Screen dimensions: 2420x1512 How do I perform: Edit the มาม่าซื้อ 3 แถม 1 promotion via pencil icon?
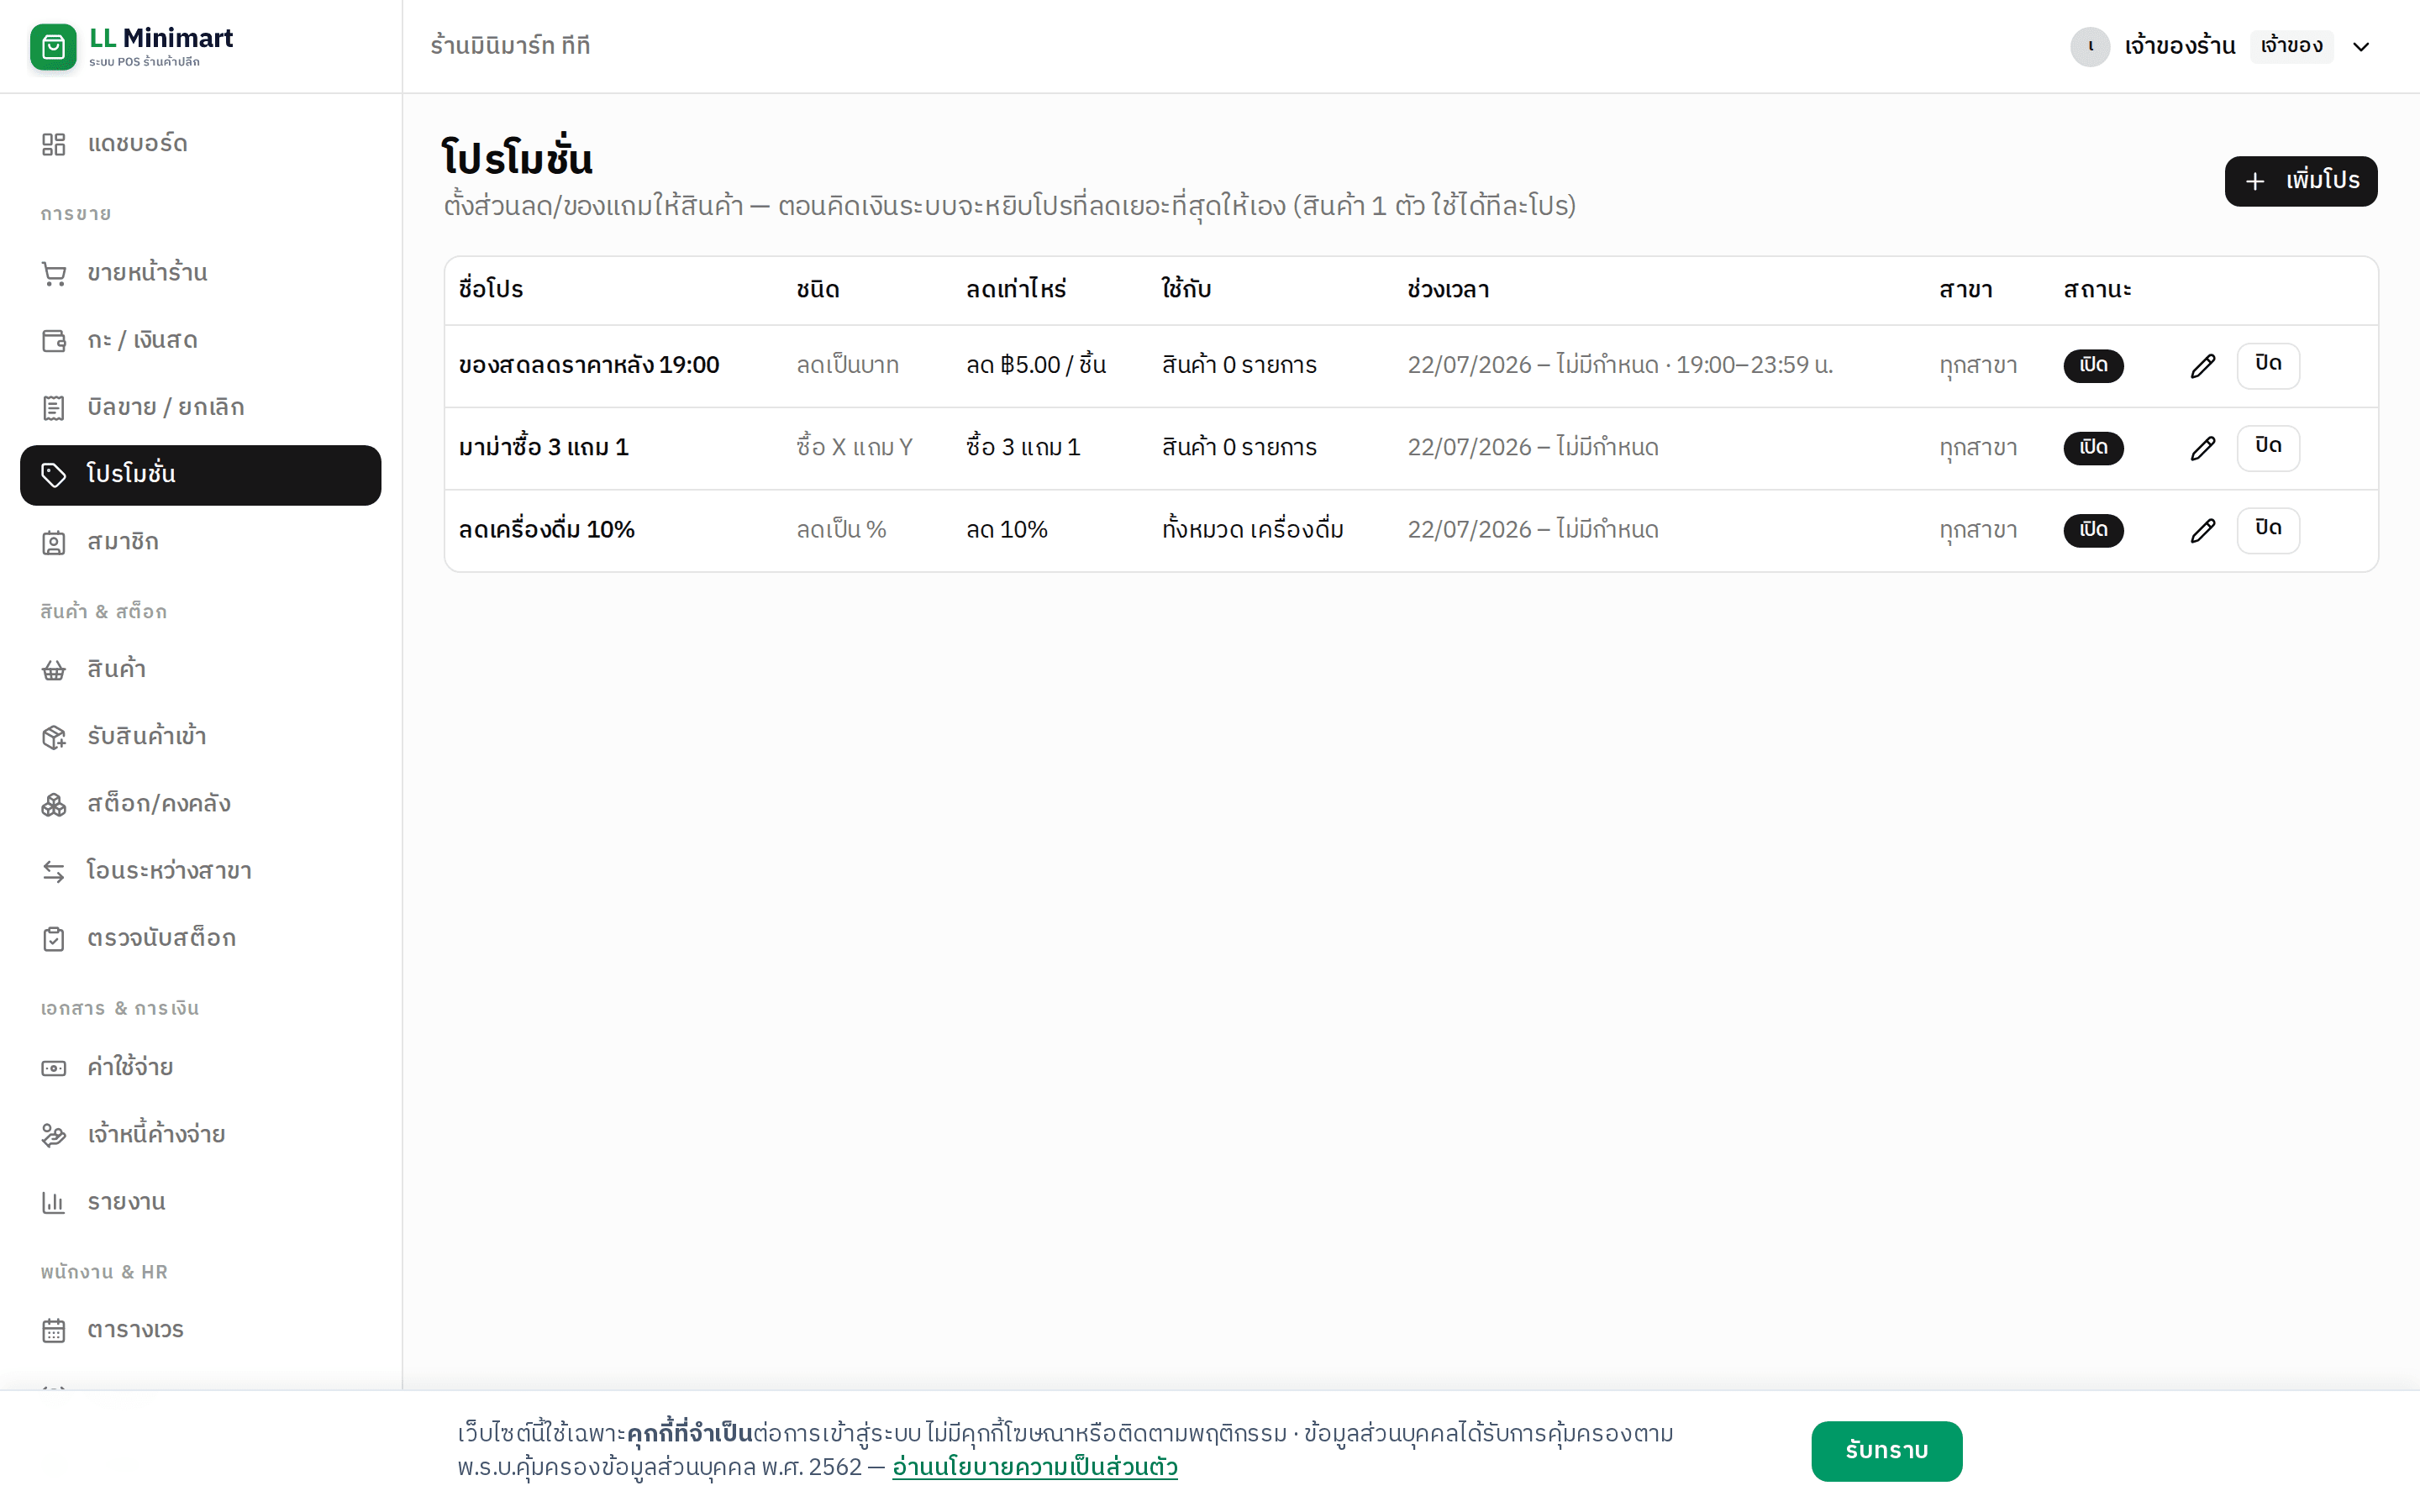tap(2202, 448)
